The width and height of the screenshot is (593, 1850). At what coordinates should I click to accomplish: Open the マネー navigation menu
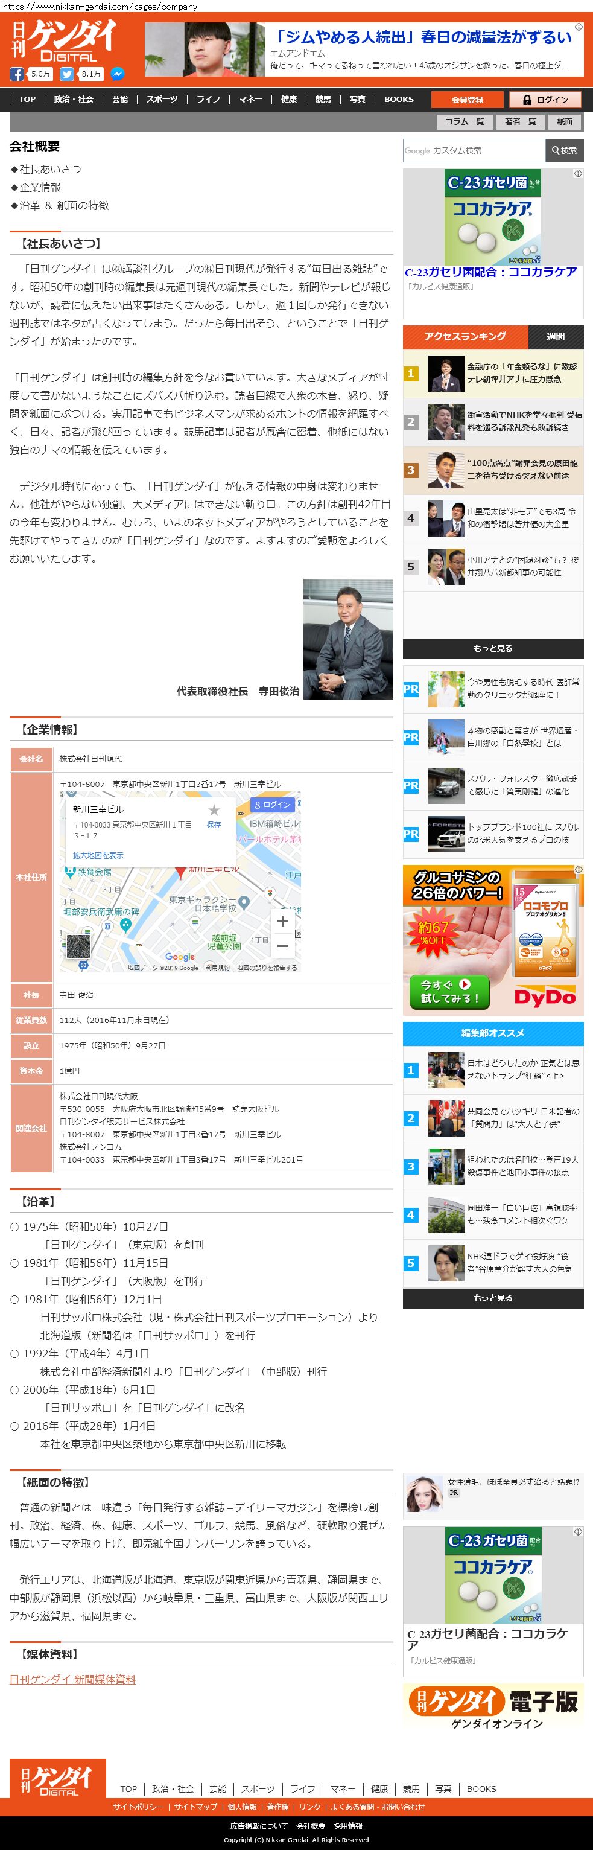(x=250, y=99)
